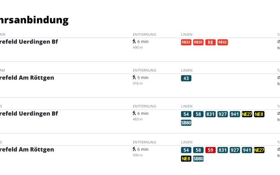
Task: Select tram line 43 badge
Action: [x=186, y=78]
